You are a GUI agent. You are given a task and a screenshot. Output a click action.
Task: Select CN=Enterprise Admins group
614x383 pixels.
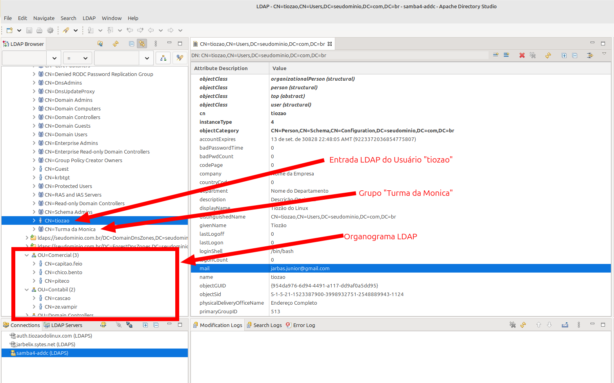(x=71, y=143)
